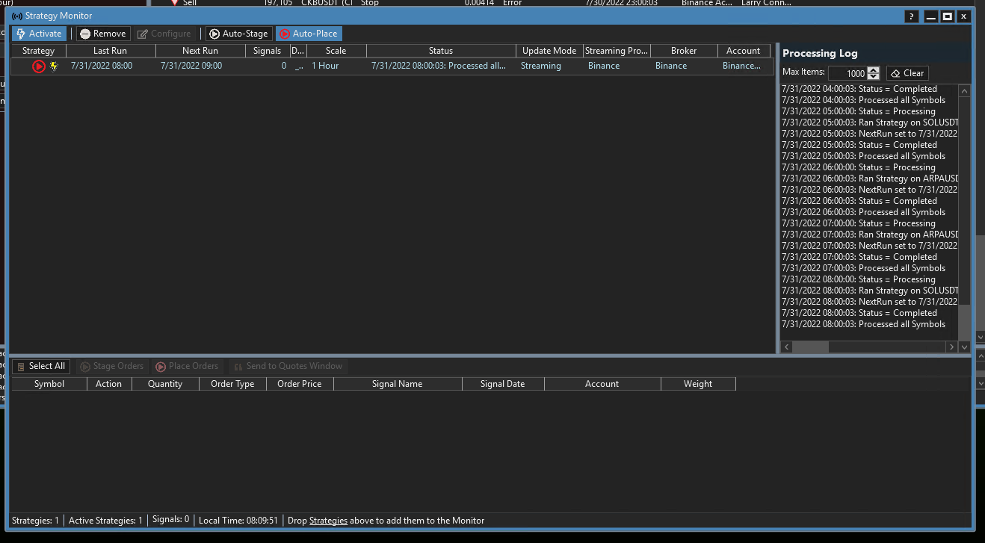Sort orders by Order Type column header

pos(232,384)
